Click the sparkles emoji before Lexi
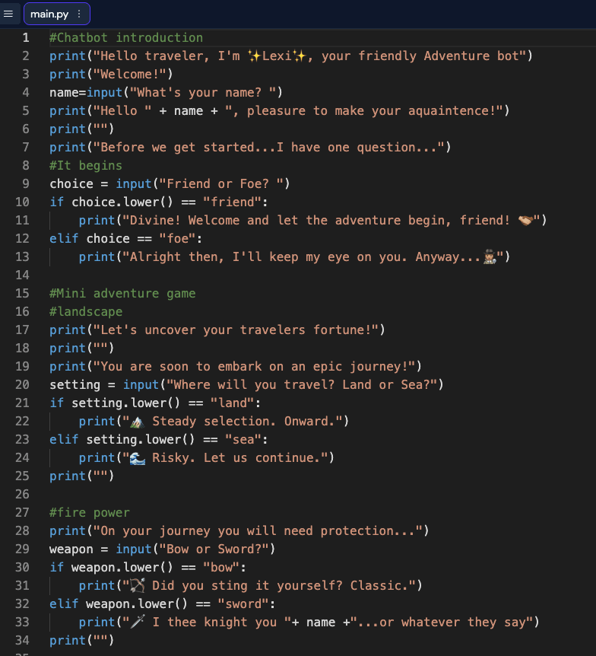 254,56
